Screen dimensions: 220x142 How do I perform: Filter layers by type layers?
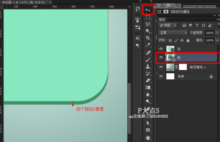[197, 25]
